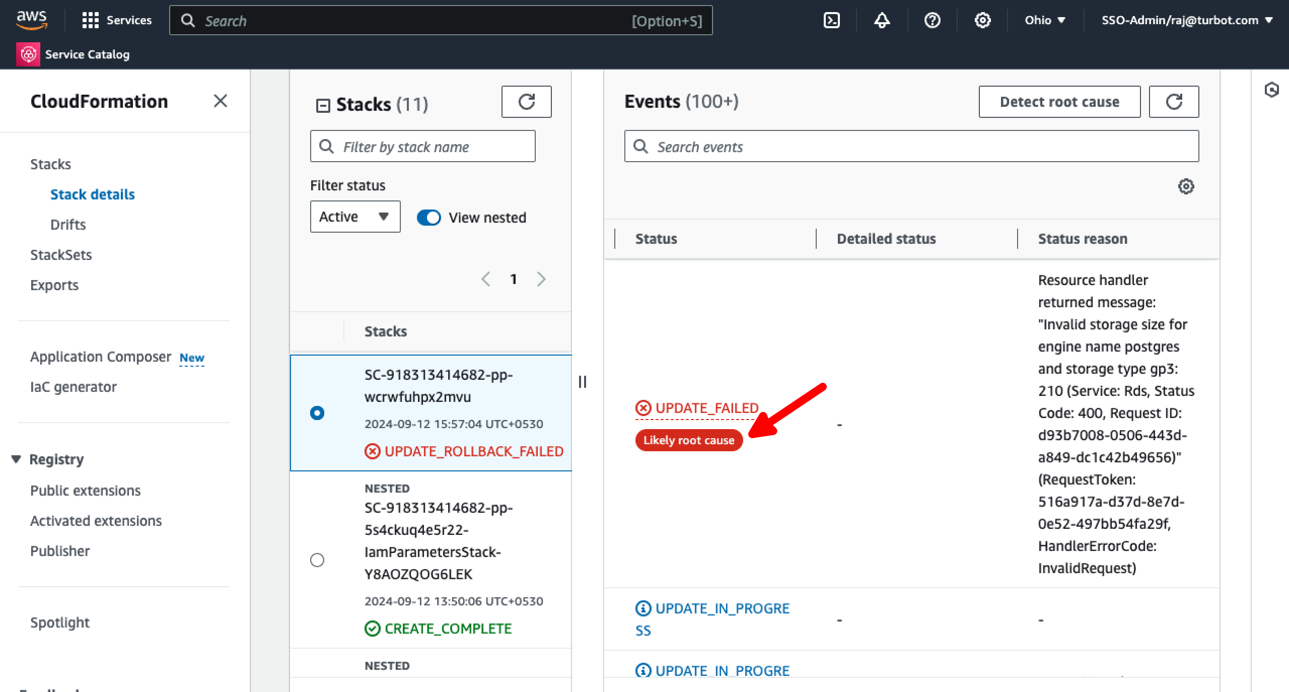Refresh the Events list

coord(1174,101)
